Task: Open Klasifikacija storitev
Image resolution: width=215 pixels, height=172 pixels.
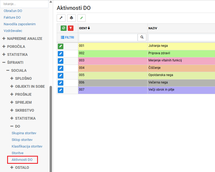Action: [x=27, y=146]
